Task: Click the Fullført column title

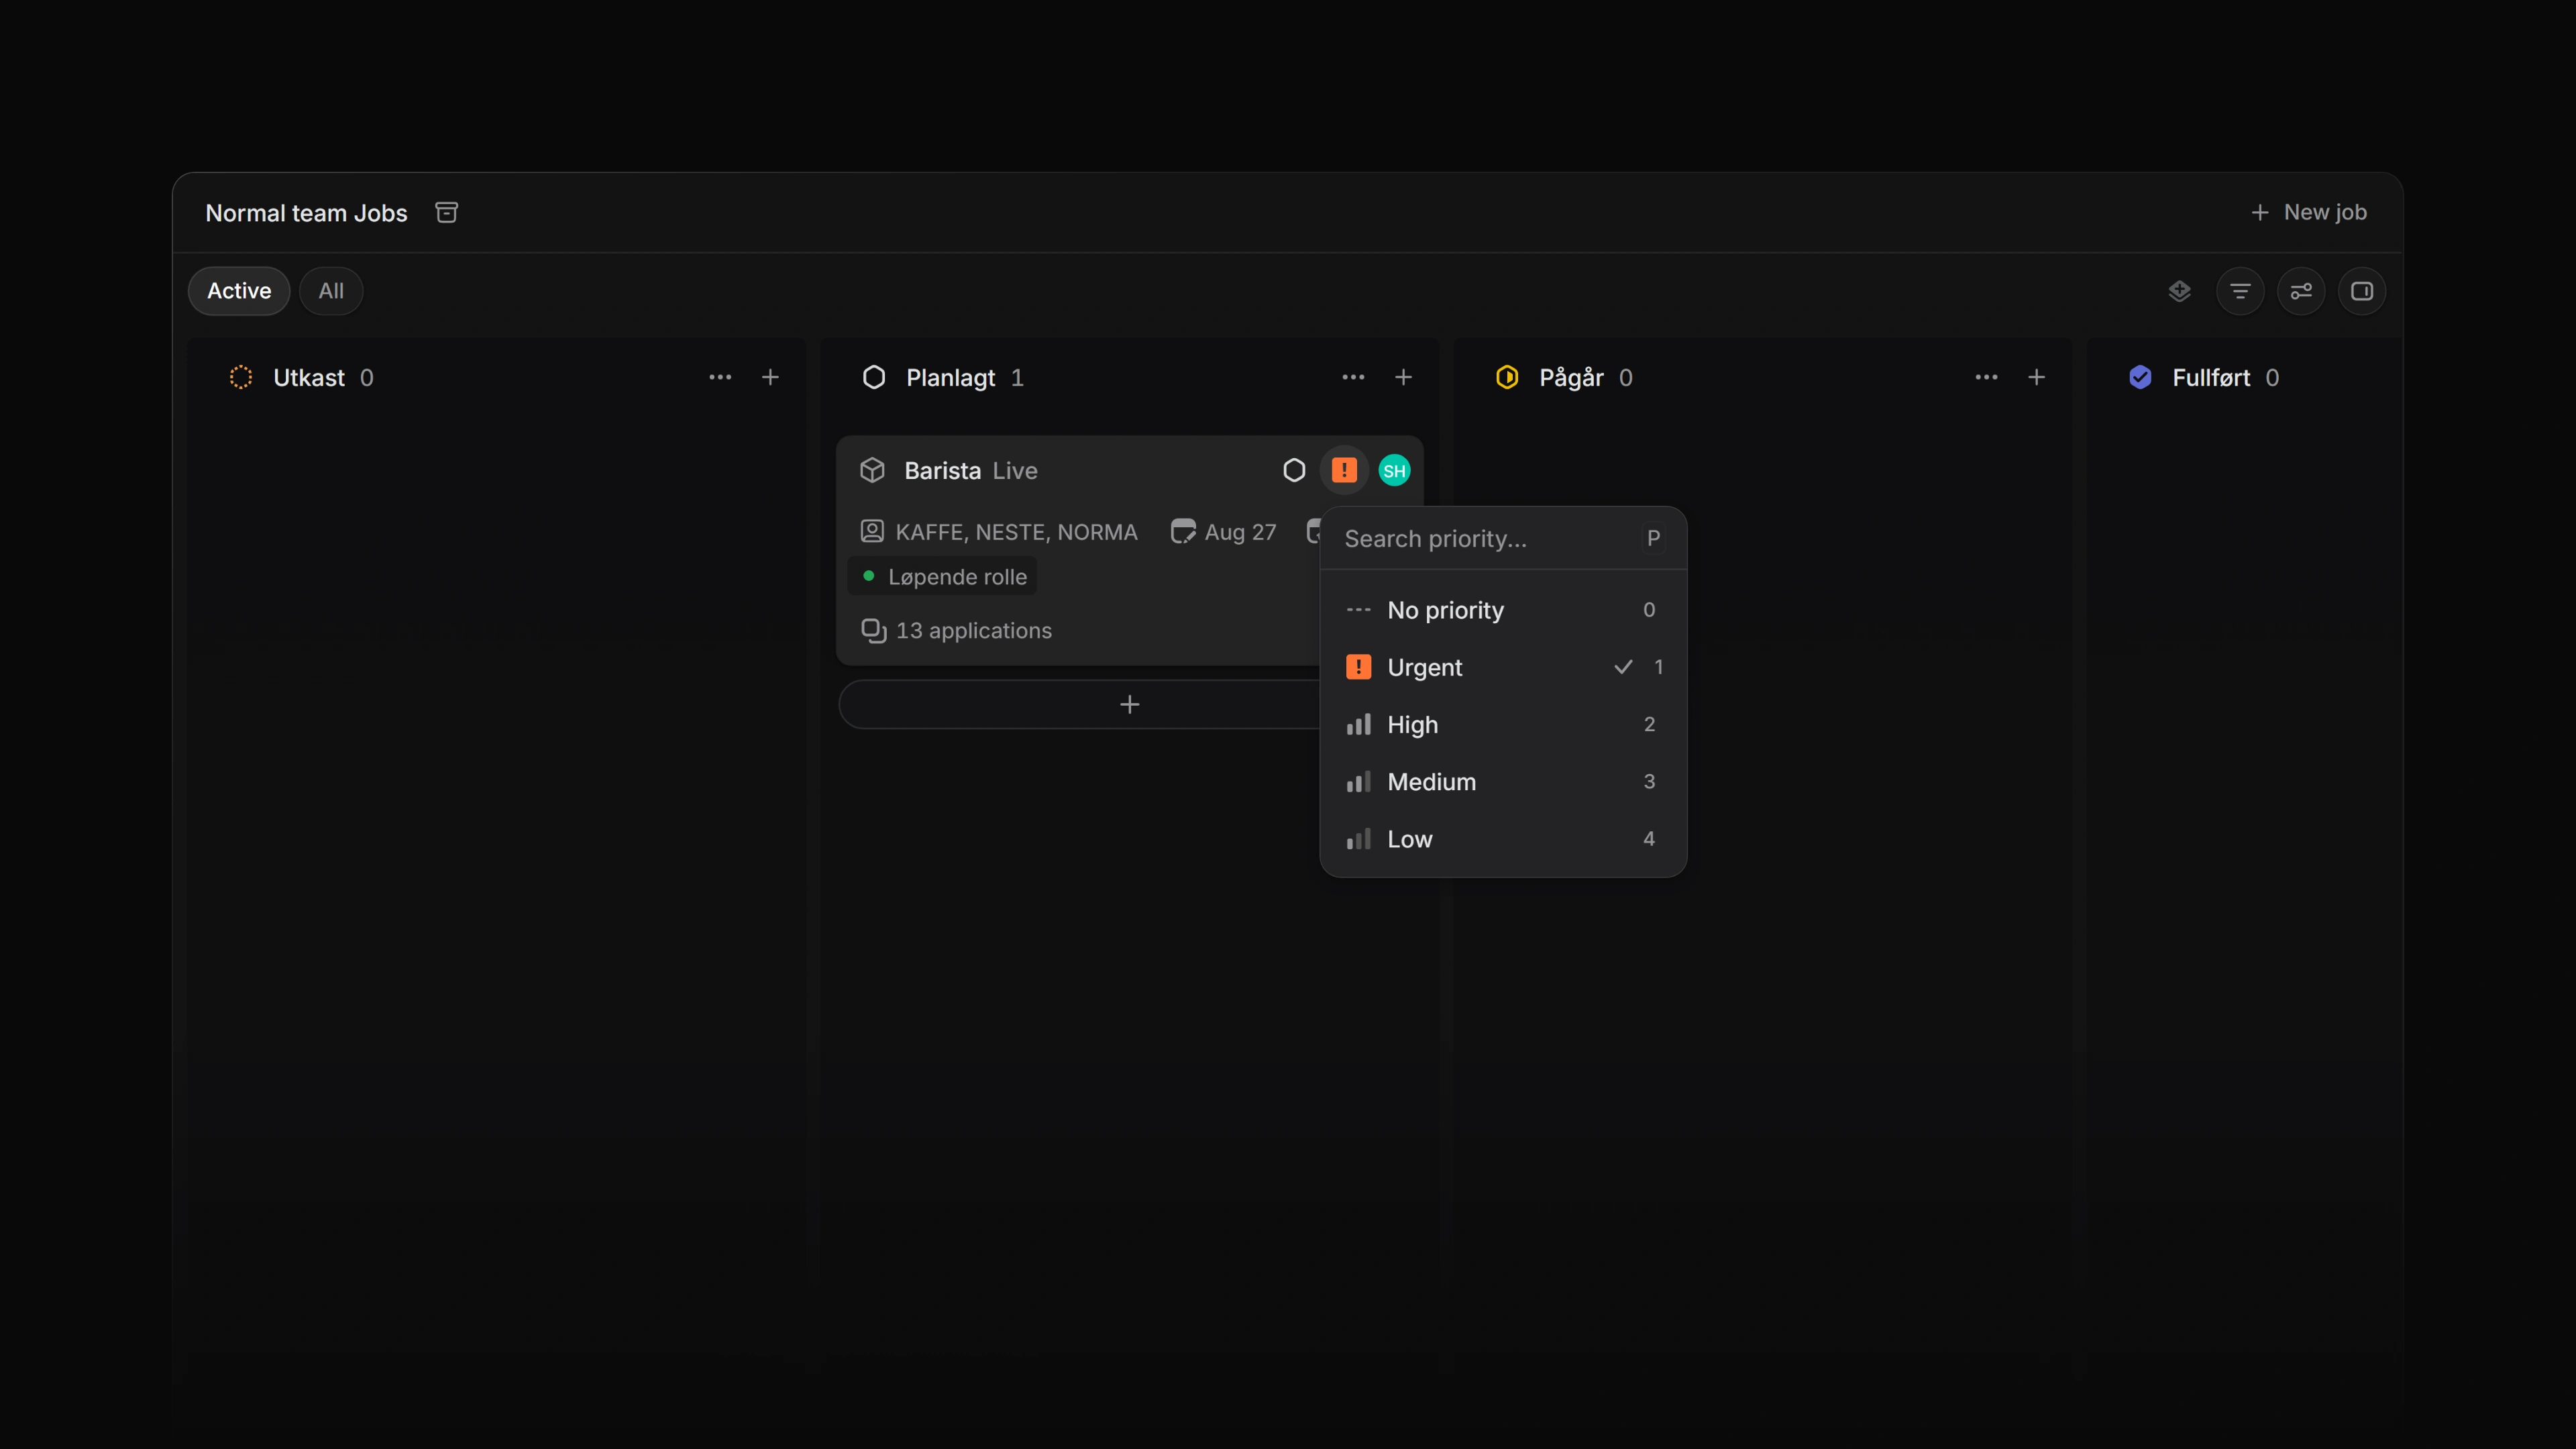Action: pyautogui.click(x=2211, y=377)
